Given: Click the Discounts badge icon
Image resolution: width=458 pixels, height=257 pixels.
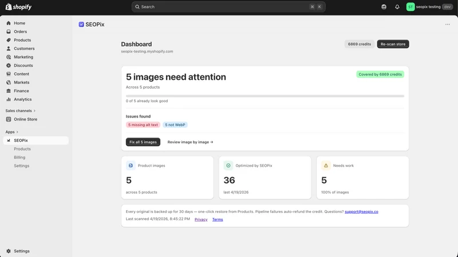Looking at the screenshot, I should (x=9, y=65).
